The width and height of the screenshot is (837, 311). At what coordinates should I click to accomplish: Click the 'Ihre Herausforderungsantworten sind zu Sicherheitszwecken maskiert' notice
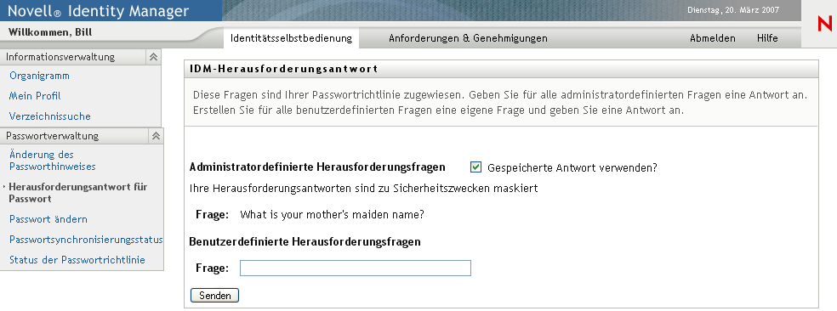363,189
